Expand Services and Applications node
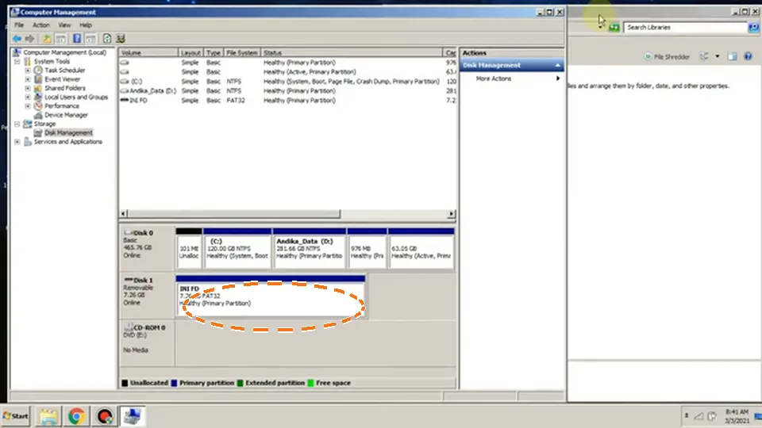 (x=17, y=142)
